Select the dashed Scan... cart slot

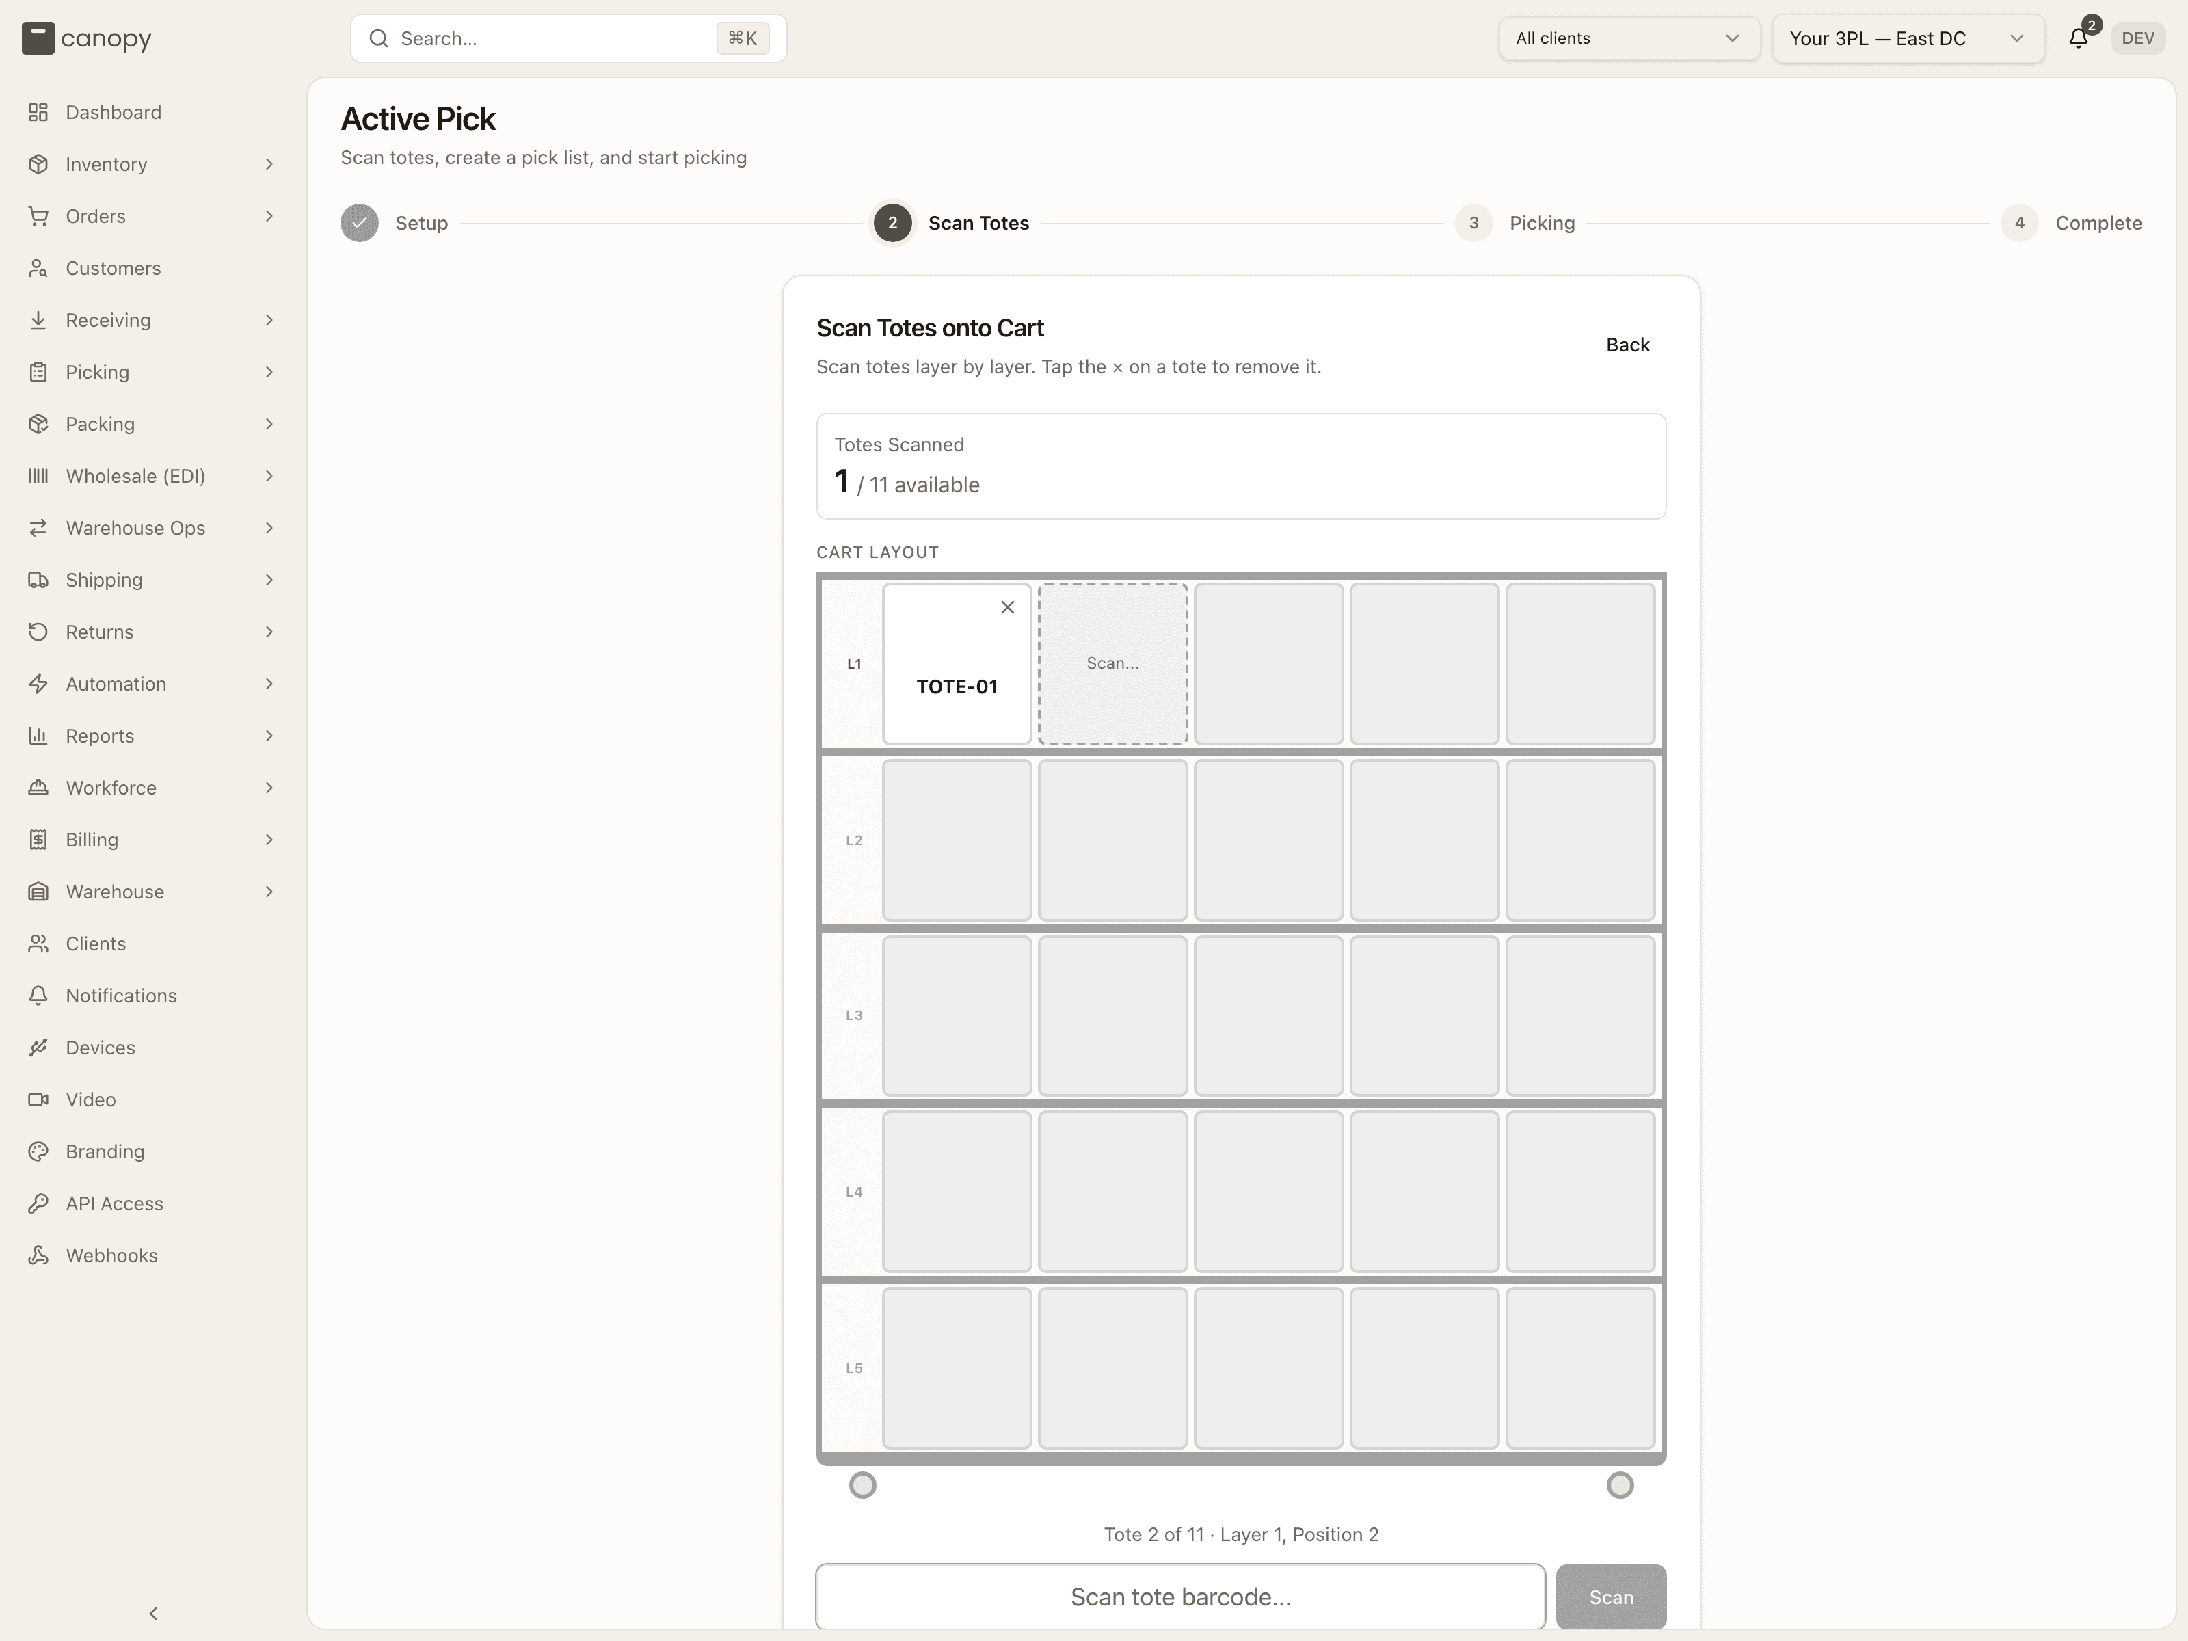click(1112, 664)
